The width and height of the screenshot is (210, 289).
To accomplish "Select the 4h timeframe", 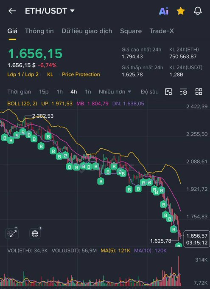I will (x=74, y=92).
